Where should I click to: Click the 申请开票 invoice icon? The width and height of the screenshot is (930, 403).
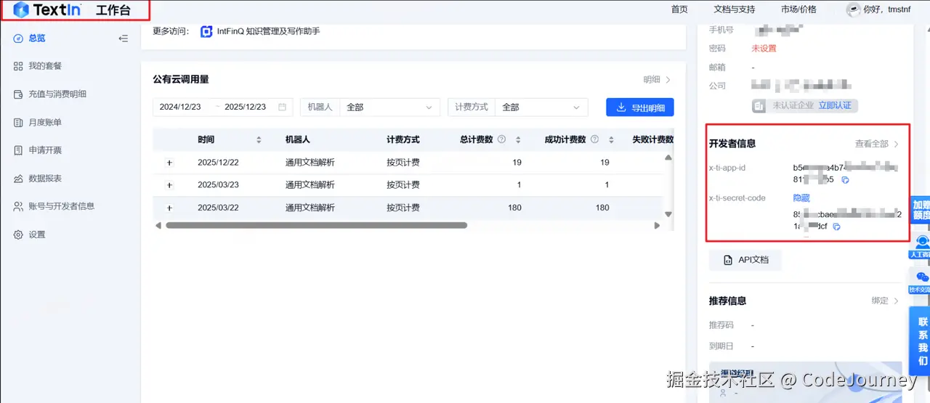(19, 150)
